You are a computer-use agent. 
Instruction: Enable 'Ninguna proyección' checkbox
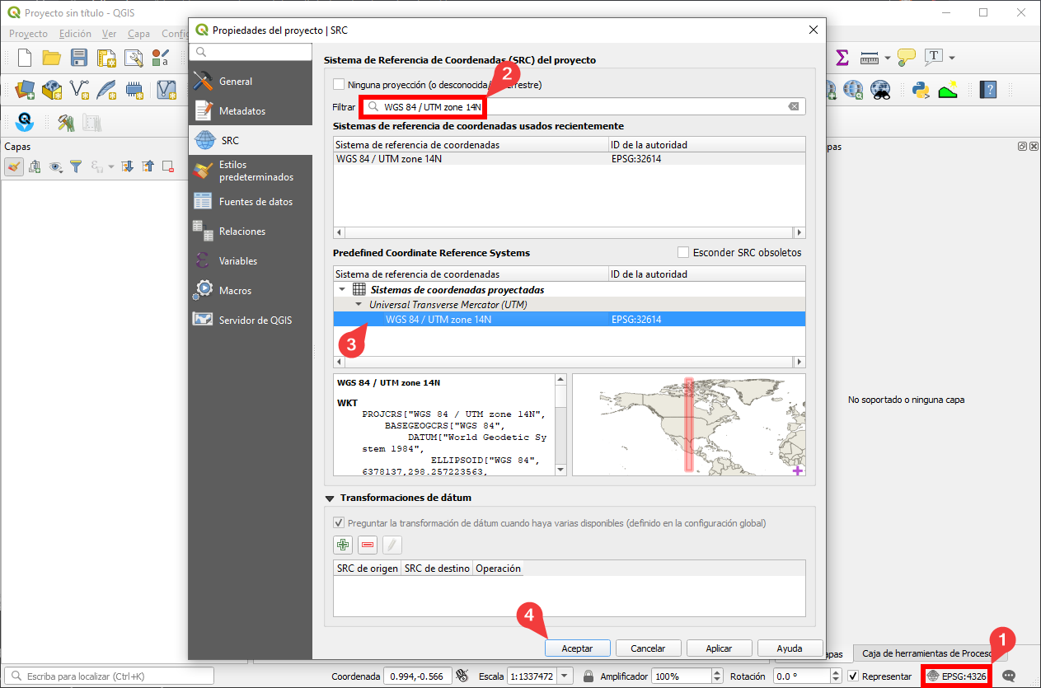[339, 84]
